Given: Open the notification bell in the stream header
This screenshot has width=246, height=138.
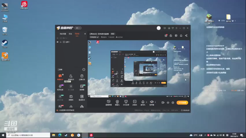Looking at the screenshot, I should click(x=181, y=36).
